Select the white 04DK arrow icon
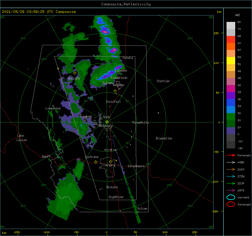252x236 pixels. coord(231,162)
